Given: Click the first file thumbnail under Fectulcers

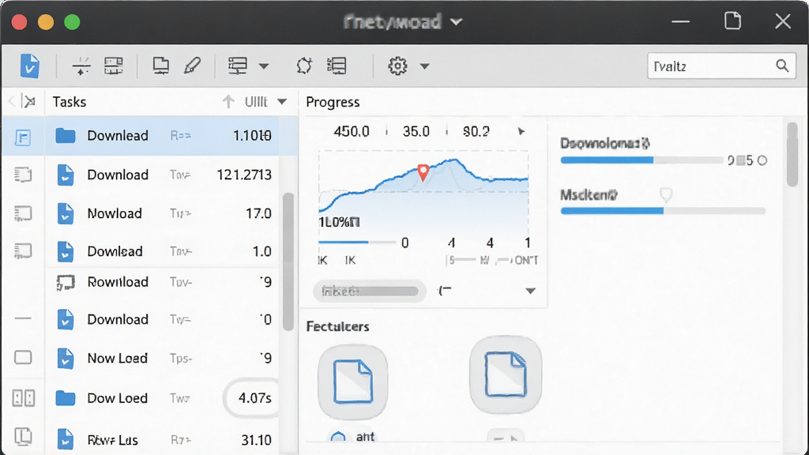Looking at the screenshot, I should point(353,382).
